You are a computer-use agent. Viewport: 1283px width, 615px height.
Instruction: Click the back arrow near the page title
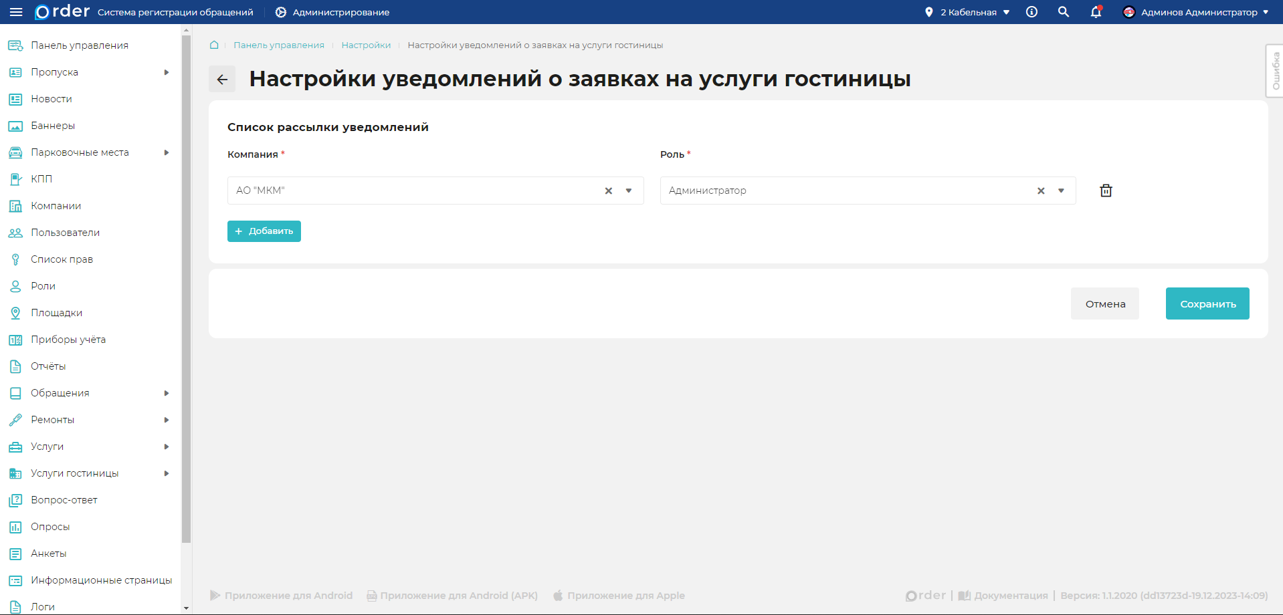click(222, 79)
